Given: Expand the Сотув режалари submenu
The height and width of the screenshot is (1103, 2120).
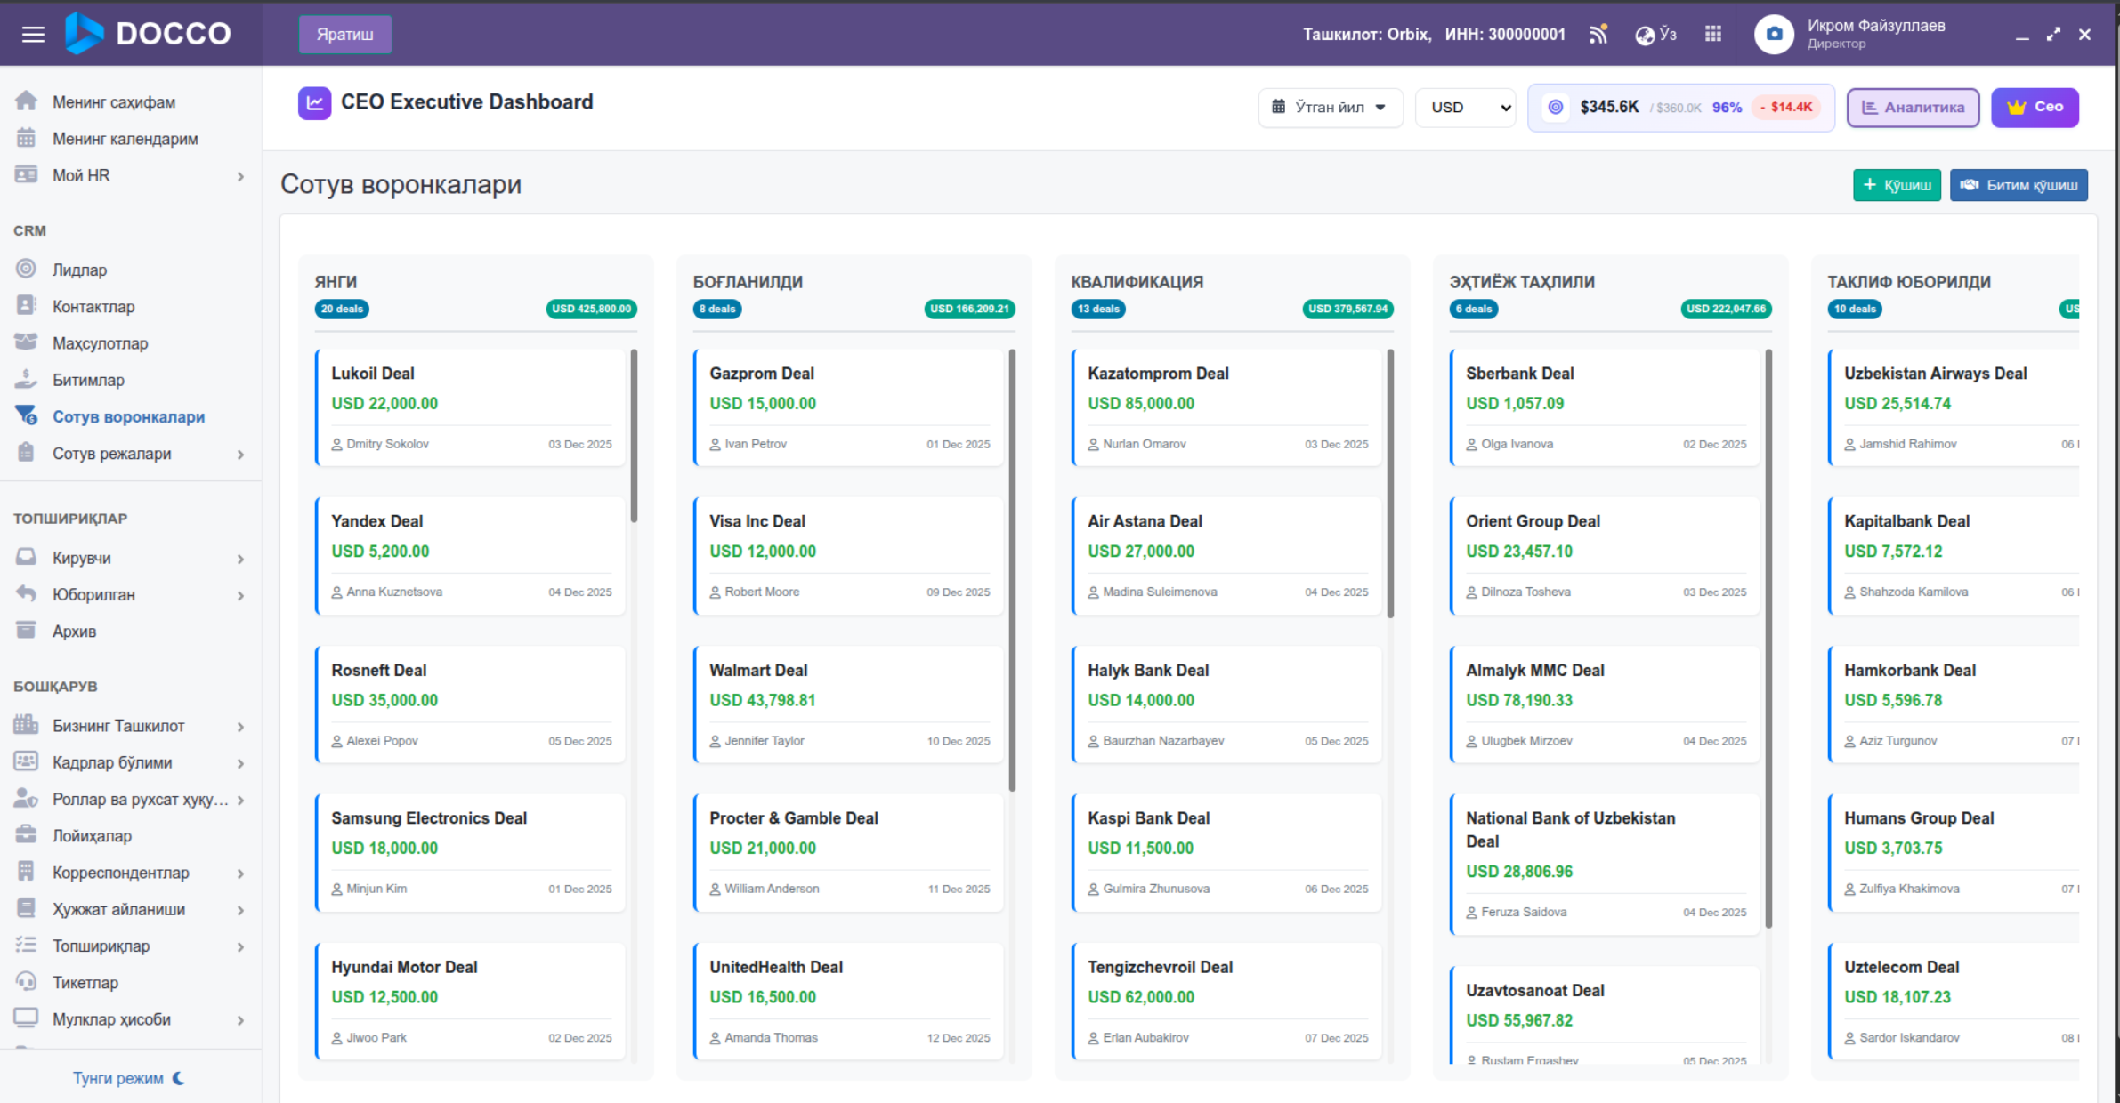Looking at the screenshot, I should pyautogui.click(x=240, y=455).
